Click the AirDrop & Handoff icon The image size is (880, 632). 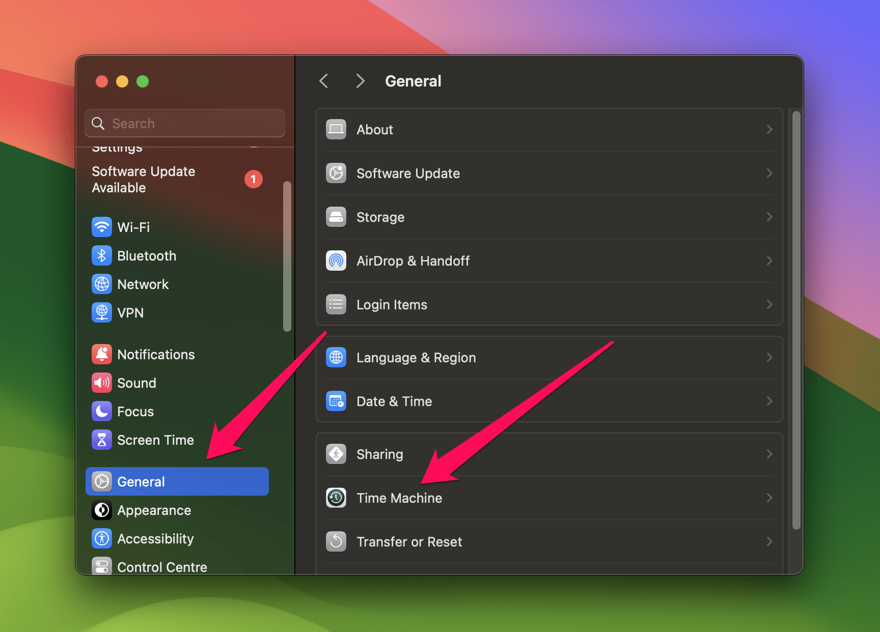(x=336, y=261)
